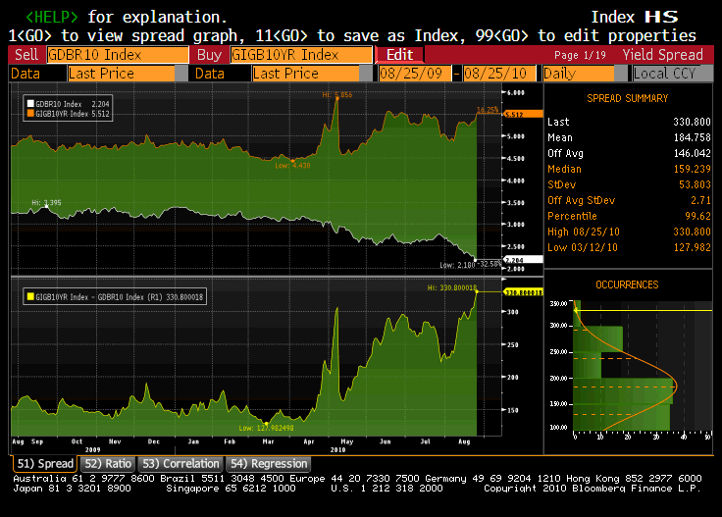Switch to the 52) Ratio tab
This screenshot has height=517, width=722.
tap(108, 463)
